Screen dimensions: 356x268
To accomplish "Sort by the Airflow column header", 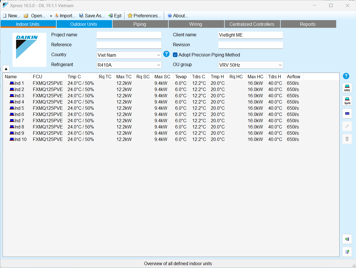I will coord(294,77).
